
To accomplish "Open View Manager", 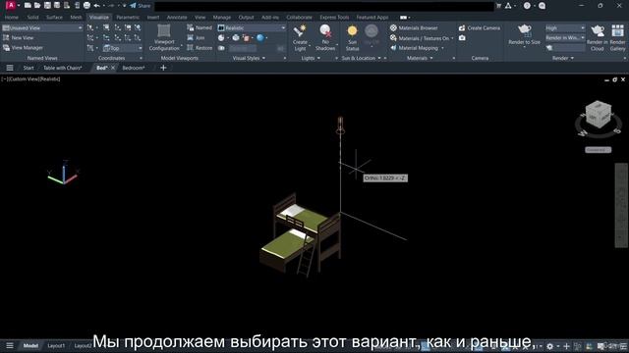I will coord(23,48).
